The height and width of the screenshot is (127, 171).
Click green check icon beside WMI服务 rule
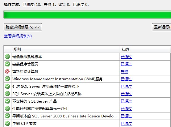click(7, 79)
